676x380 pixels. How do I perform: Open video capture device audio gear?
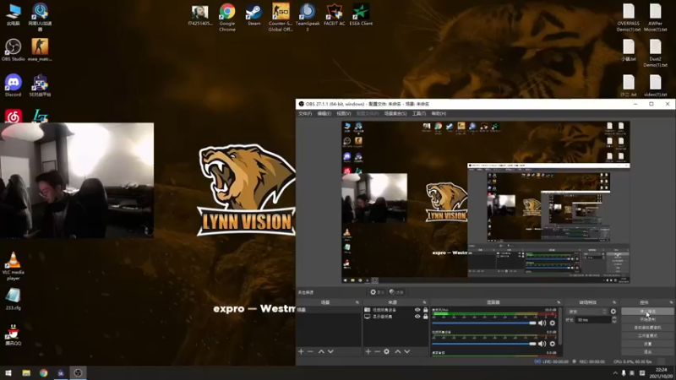click(x=553, y=344)
